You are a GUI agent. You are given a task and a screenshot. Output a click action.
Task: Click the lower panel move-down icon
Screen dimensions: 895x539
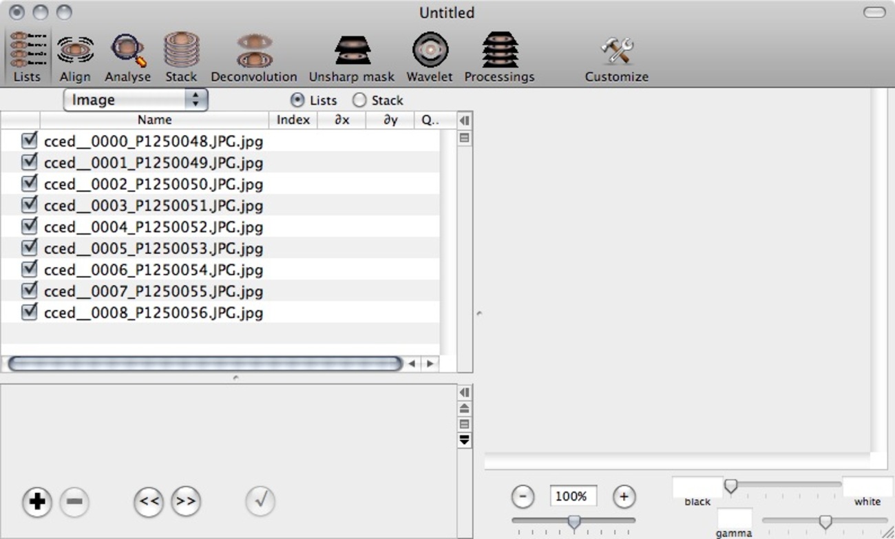click(465, 439)
